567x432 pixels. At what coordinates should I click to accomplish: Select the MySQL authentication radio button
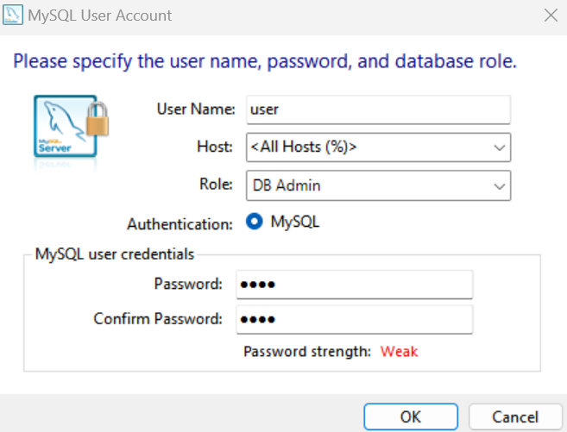255,221
